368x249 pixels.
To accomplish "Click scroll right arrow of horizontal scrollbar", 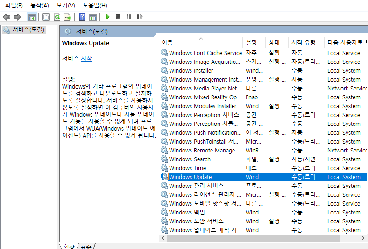I will [363, 238].
